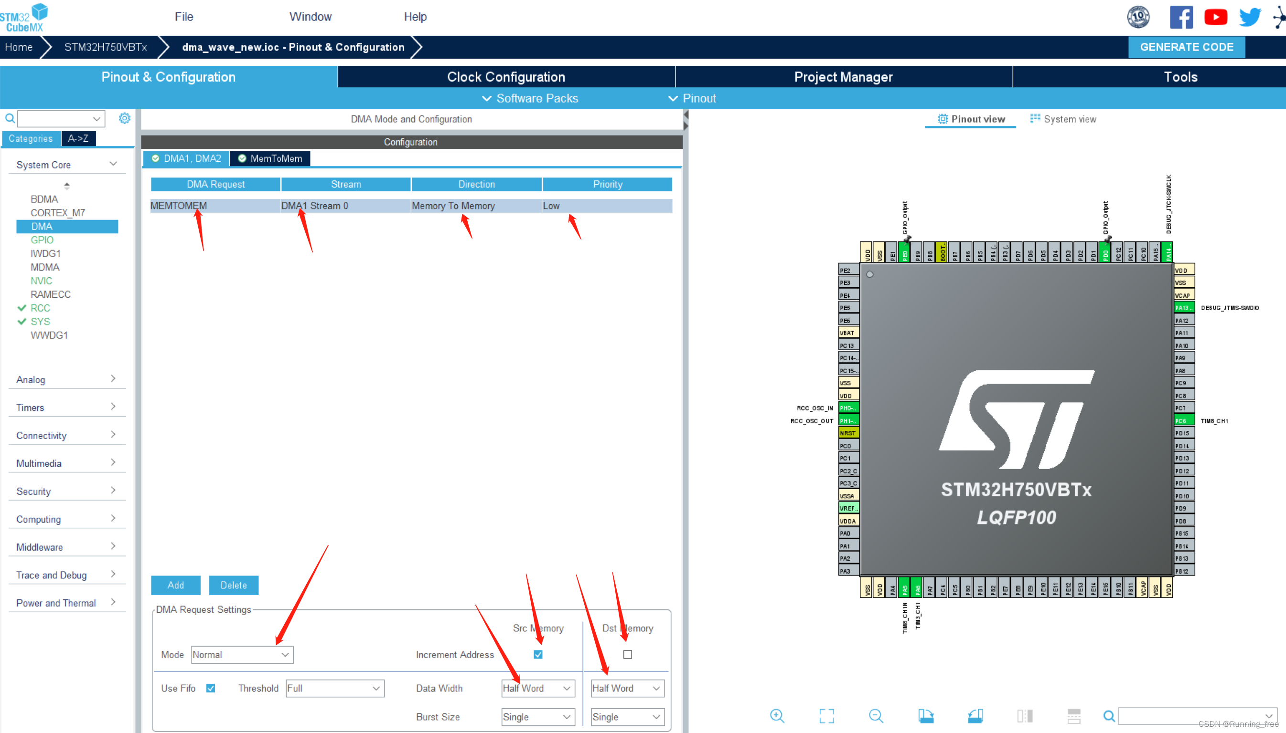Toggle Dst Memory increment address checkbox
Screen dimensions: 1286x733
point(627,654)
